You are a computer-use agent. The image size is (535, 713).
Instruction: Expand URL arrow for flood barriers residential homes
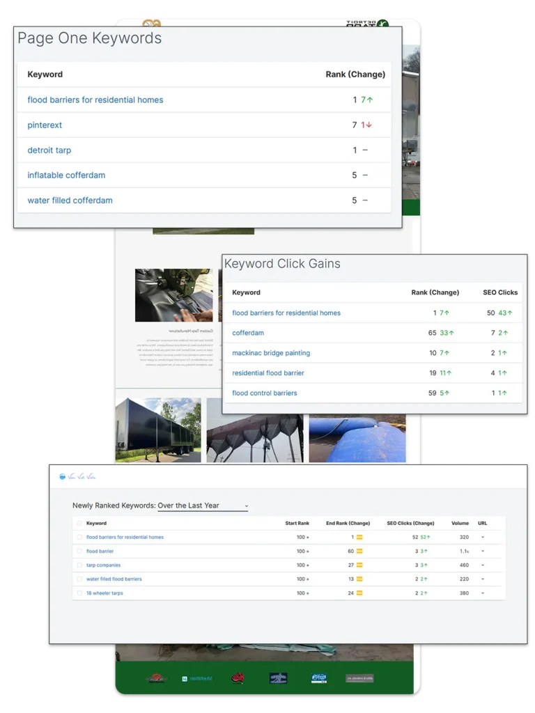pos(482,538)
